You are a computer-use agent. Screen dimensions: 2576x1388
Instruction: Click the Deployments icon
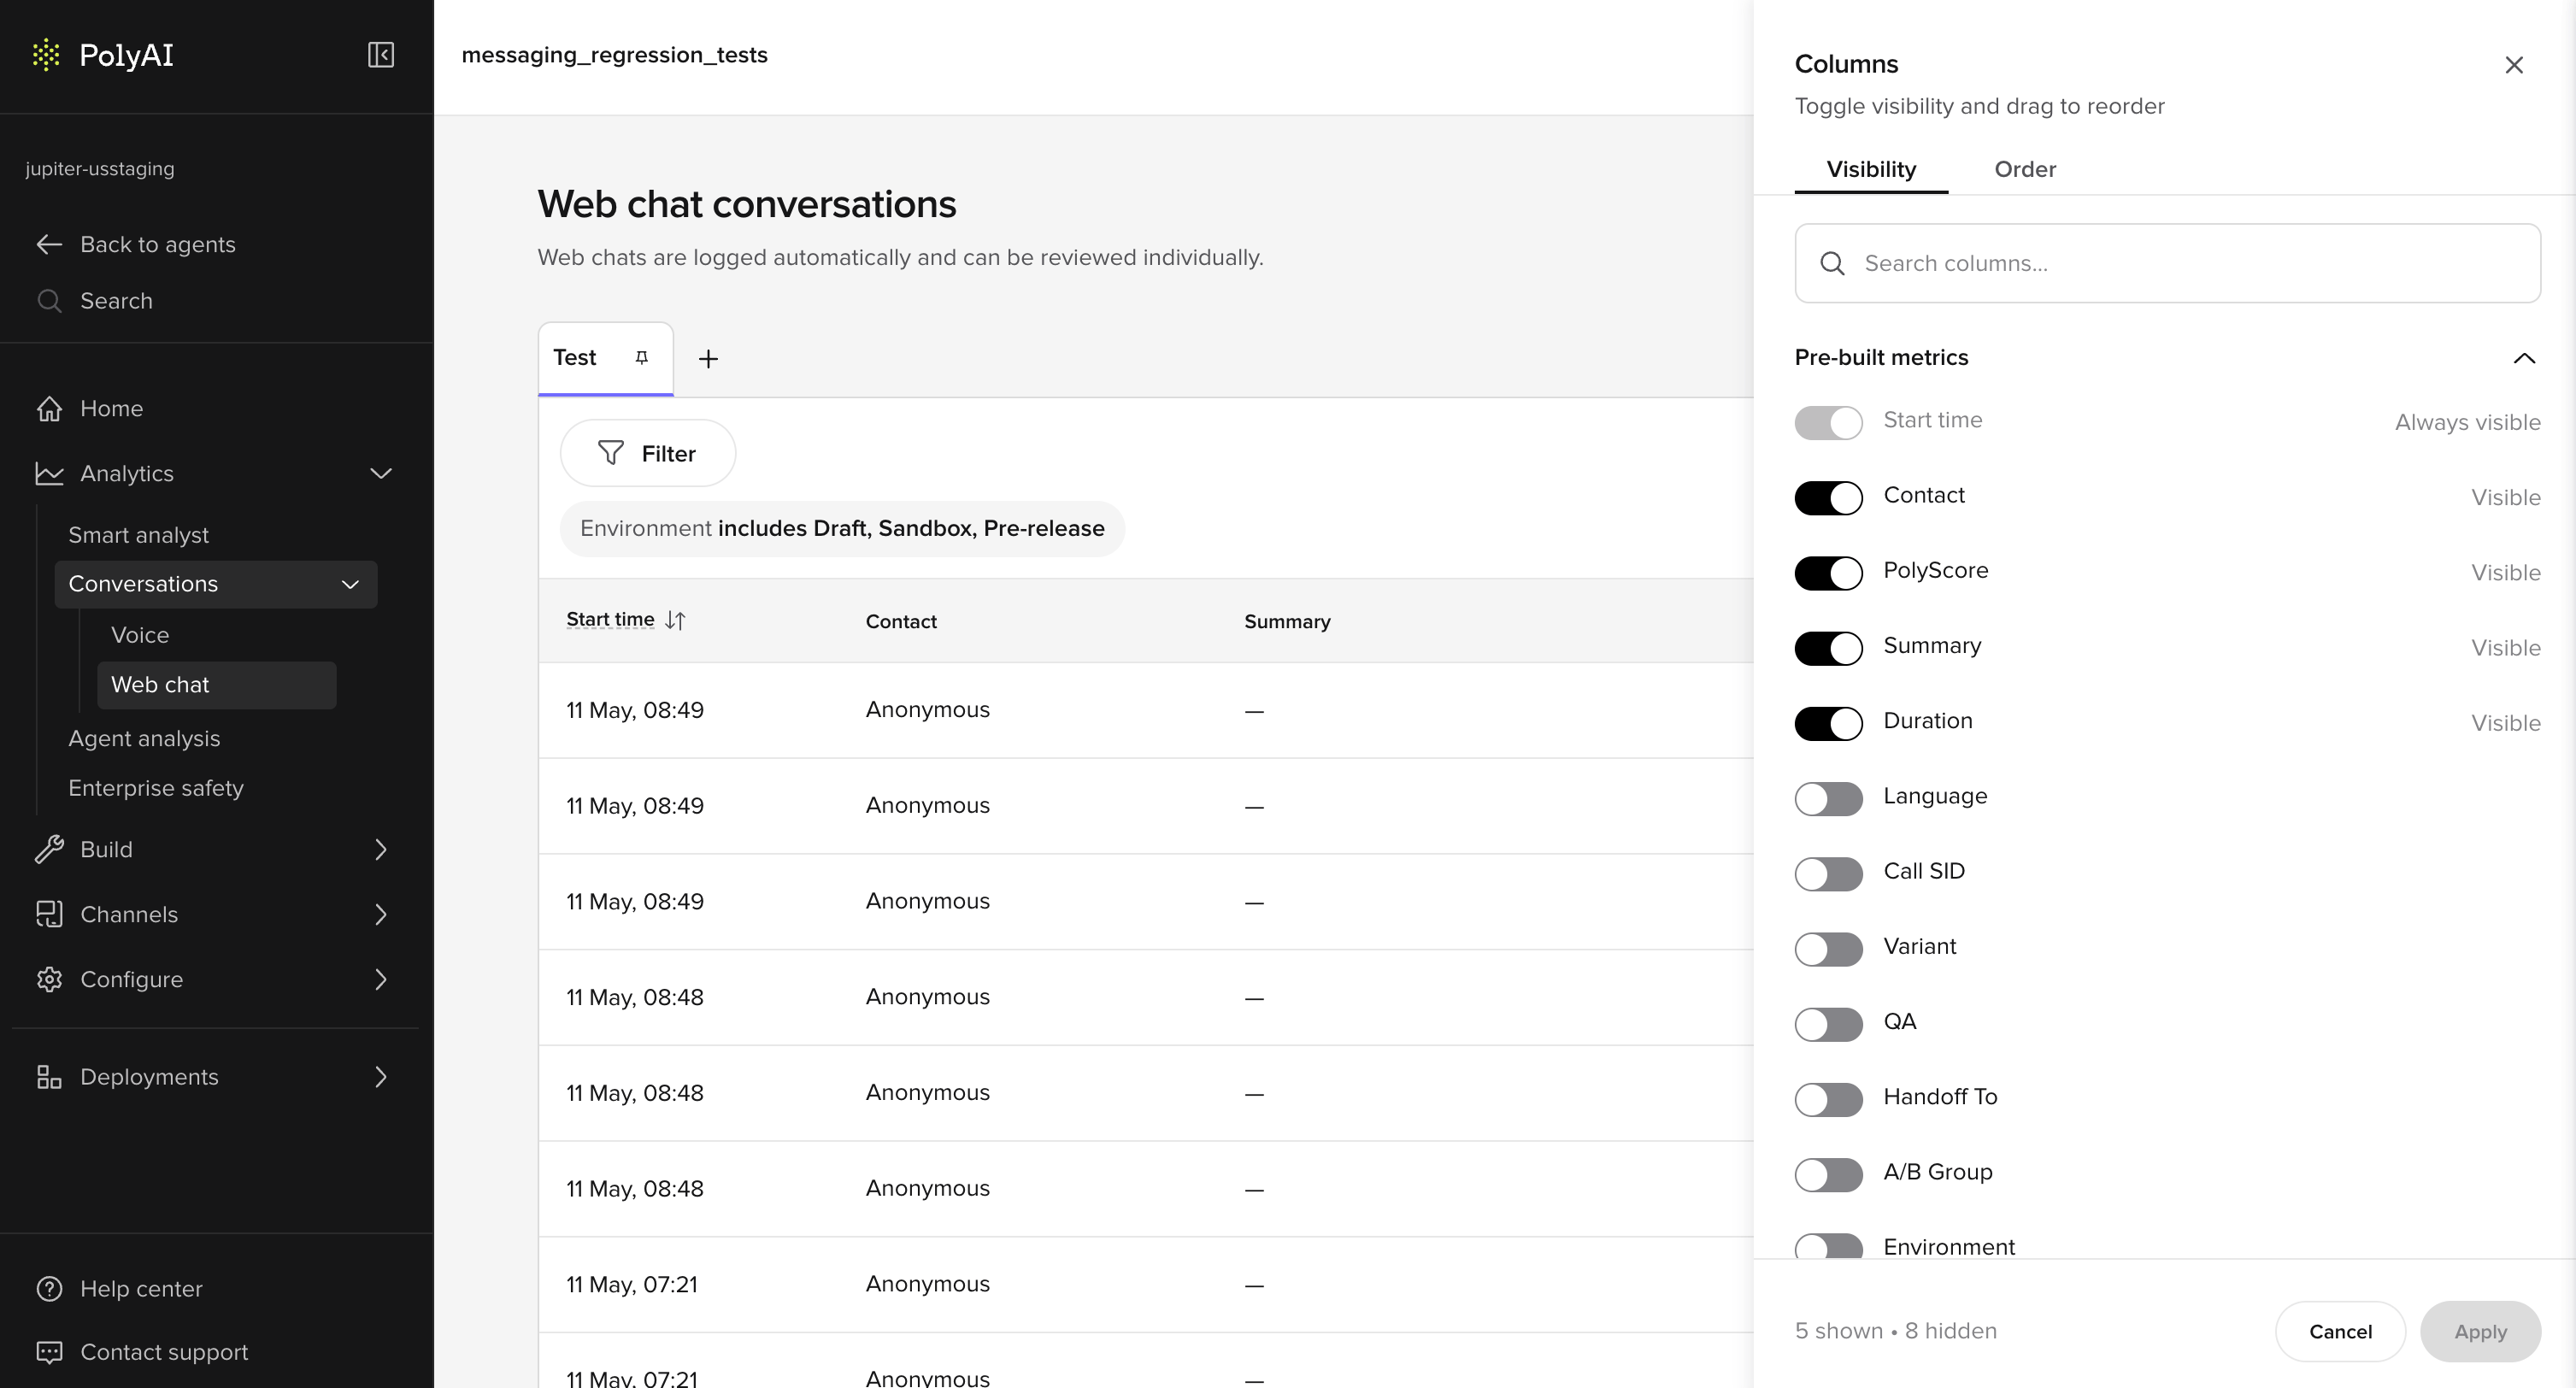[49, 1077]
